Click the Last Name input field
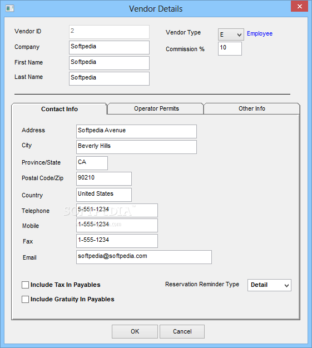This screenshot has width=312, height=348. coord(109,78)
